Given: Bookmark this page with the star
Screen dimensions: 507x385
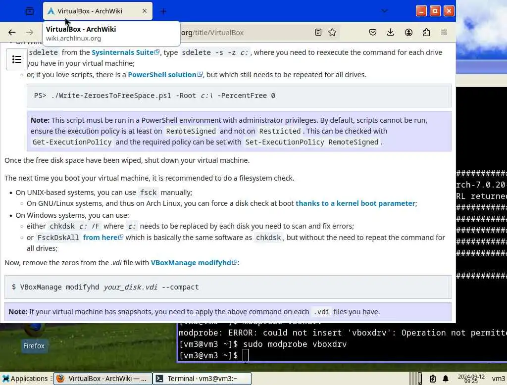Looking at the screenshot, I should (x=332, y=32).
